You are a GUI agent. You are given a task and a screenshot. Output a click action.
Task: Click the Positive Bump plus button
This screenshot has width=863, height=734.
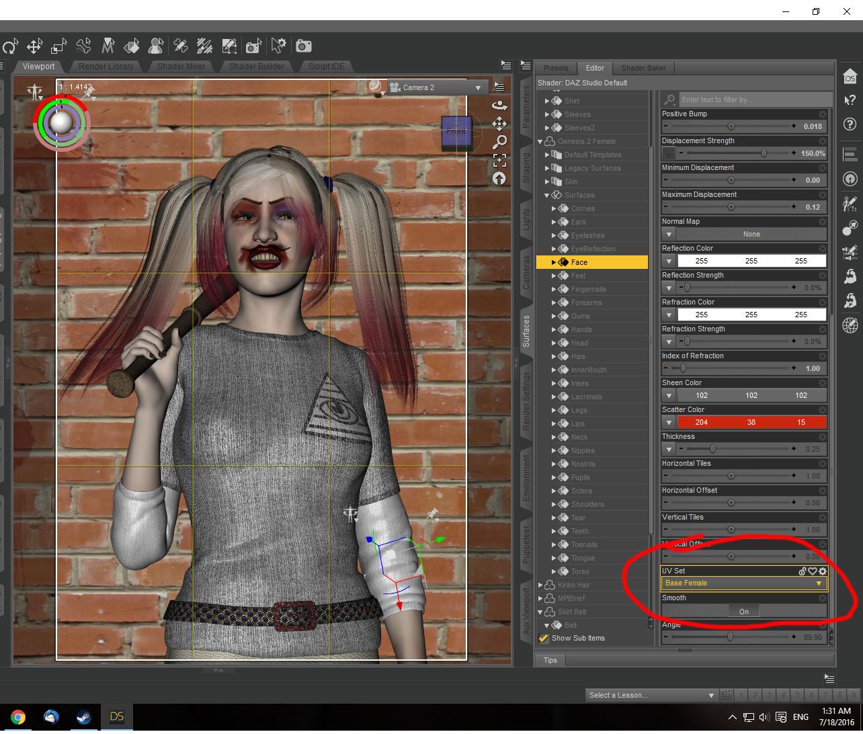(794, 126)
